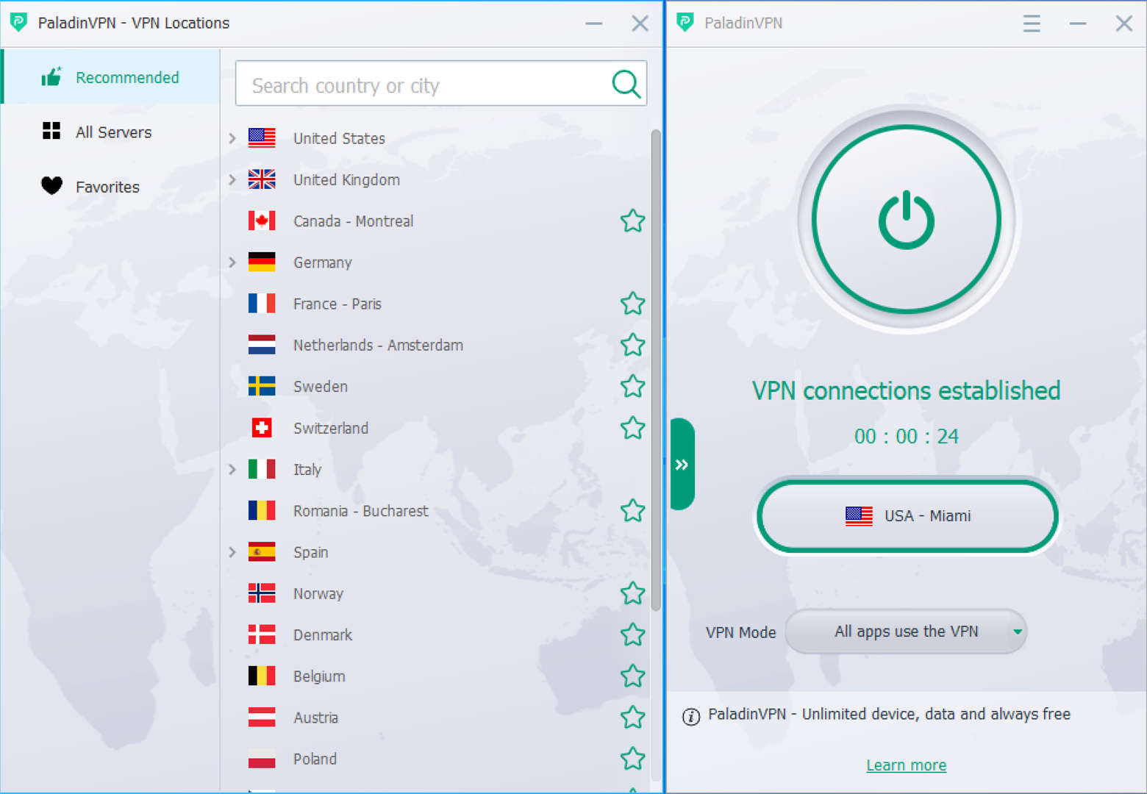Favorite the Canada - Montreal server star

pos(632,221)
